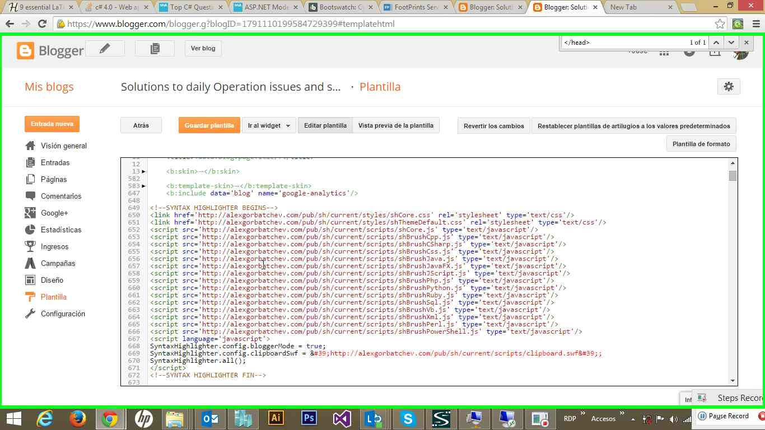Screen dimensions: 765x430
Task: Click the SyntaxHighlighter.all(); line
Action: (x=198, y=361)
